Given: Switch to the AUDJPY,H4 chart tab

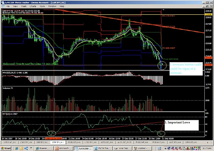Looking at the screenshot, I should 175,142.
